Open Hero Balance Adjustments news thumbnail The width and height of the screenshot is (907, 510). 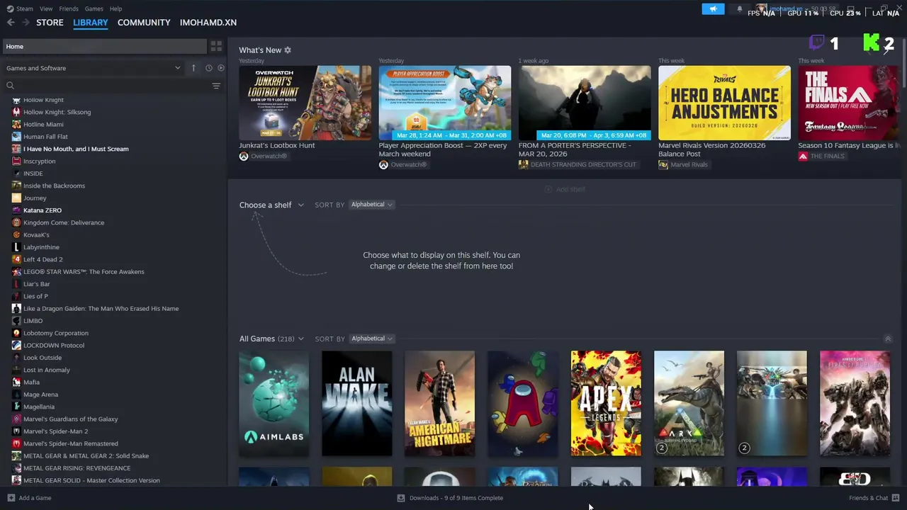tap(724, 103)
